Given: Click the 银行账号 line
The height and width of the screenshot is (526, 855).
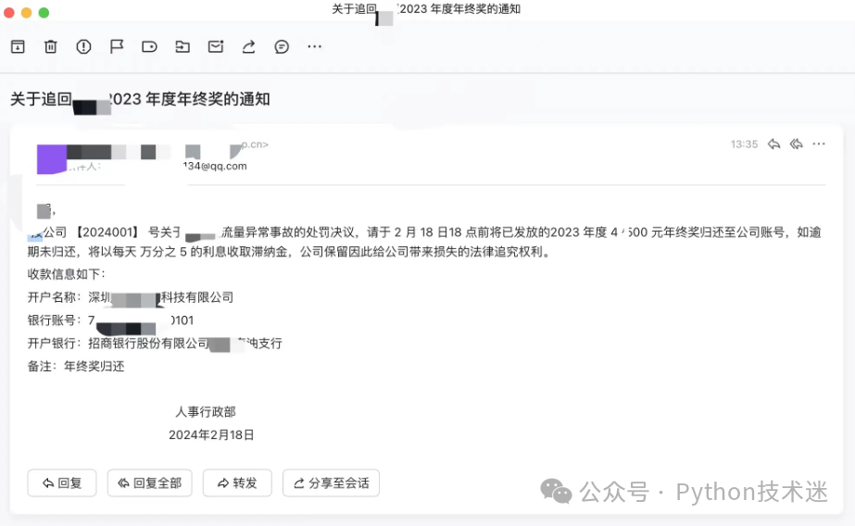Looking at the screenshot, I should (x=110, y=320).
